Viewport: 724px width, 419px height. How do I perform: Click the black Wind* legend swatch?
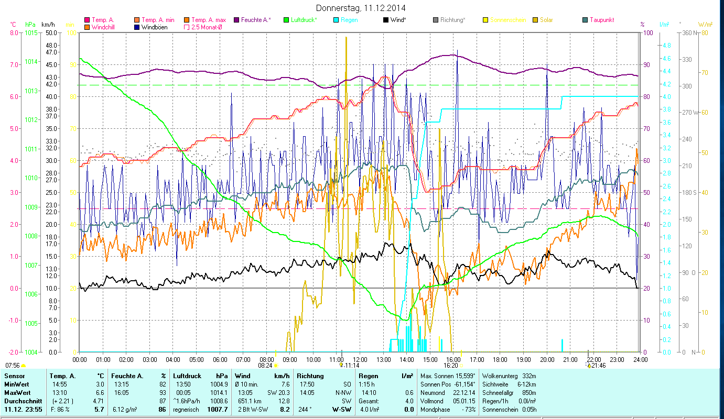[386, 20]
